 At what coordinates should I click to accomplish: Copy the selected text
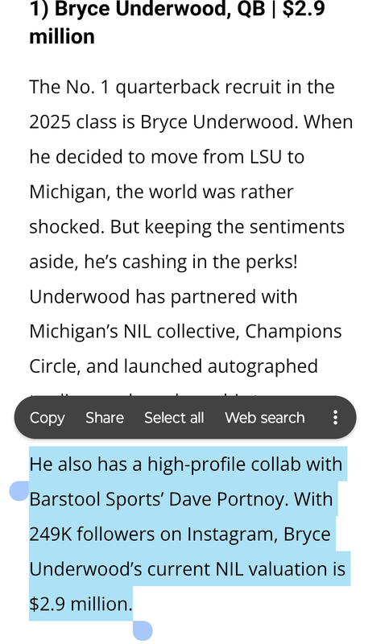pyautogui.click(x=47, y=418)
